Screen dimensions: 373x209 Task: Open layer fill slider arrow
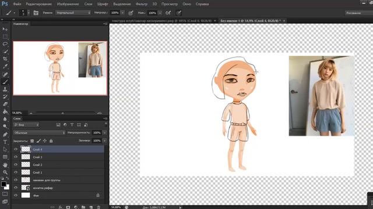[104, 140]
